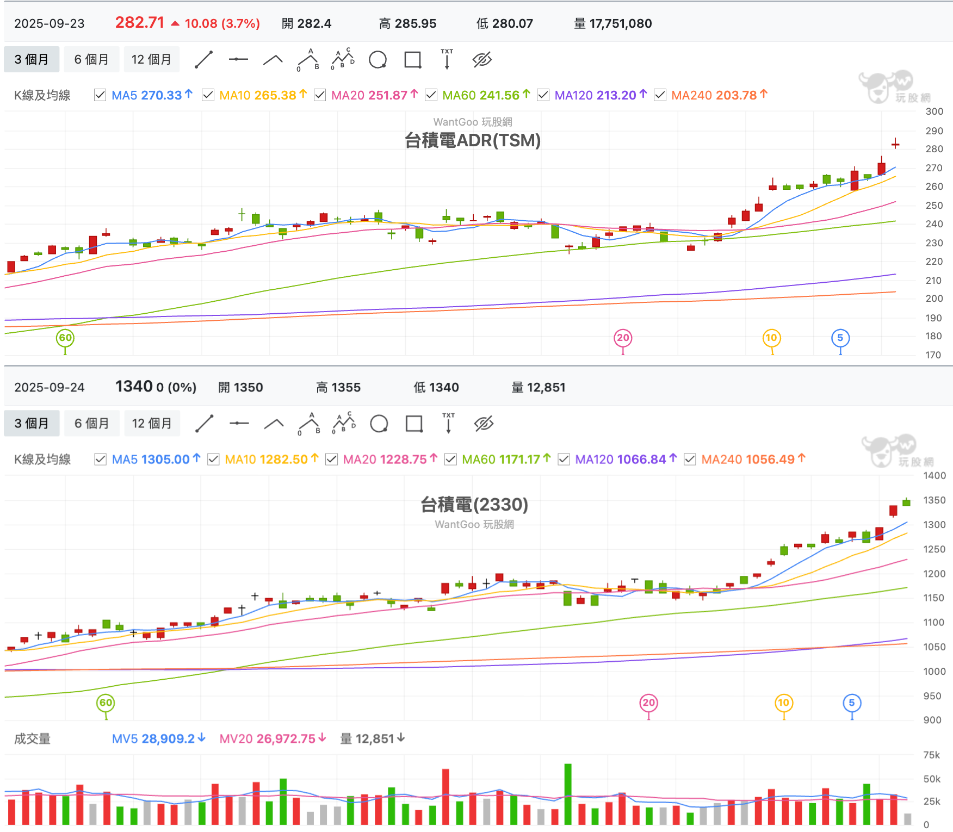Image resolution: width=953 pixels, height=832 pixels.
Task: Select the trendline tool on 台積電(2330) chart
Action: click(205, 423)
